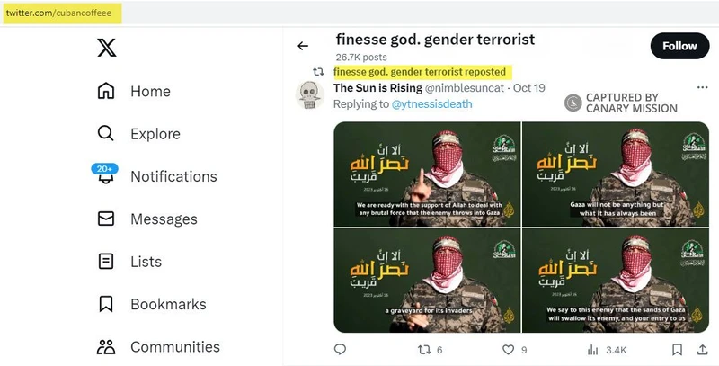Click the reply comment icon
This screenshot has width=719, height=366.
point(340,349)
